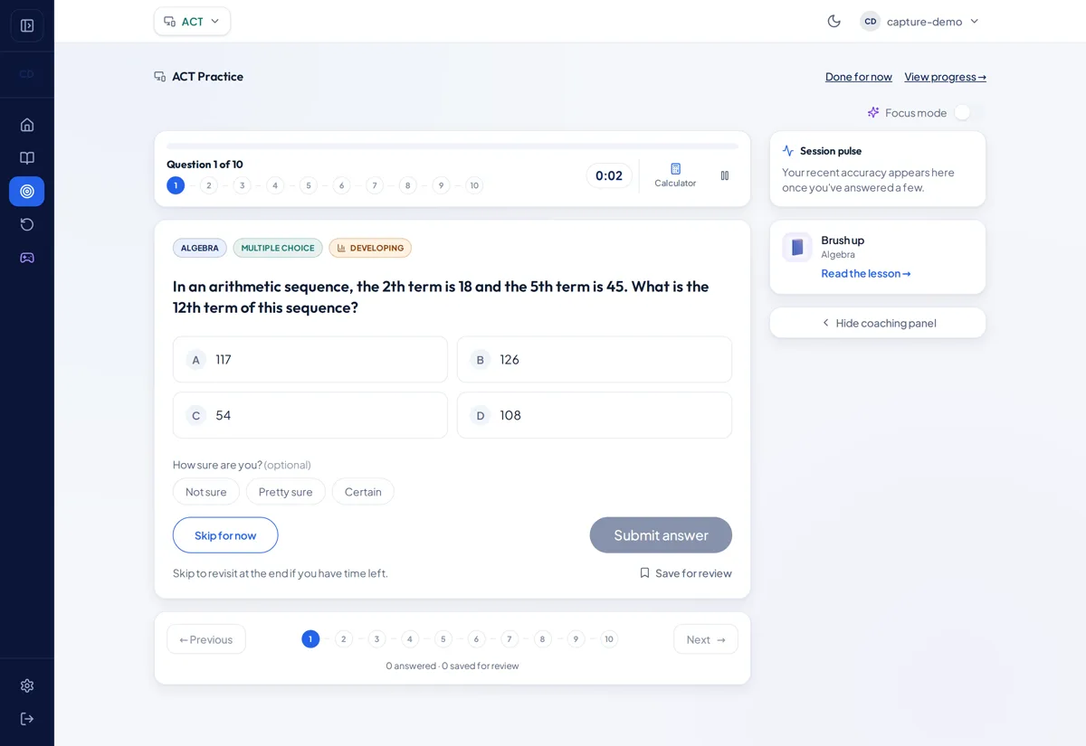The image size is (1086, 746).
Task: Select answer A, 117
Action: (x=310, y=360)
